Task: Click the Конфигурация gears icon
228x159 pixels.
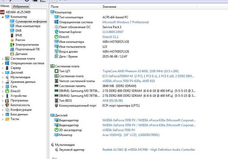Action: point(7,110)
